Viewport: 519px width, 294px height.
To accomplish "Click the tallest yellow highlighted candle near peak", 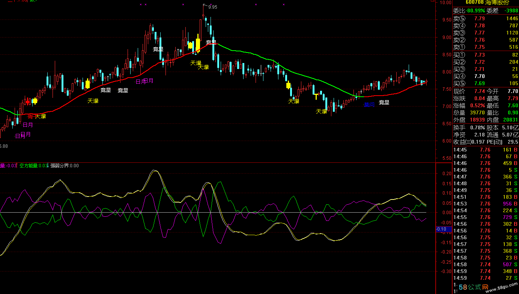I will [x=197, y=42].
